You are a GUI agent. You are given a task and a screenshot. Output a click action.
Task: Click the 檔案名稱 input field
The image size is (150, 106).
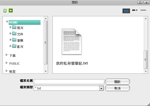[x=69, y=82]
